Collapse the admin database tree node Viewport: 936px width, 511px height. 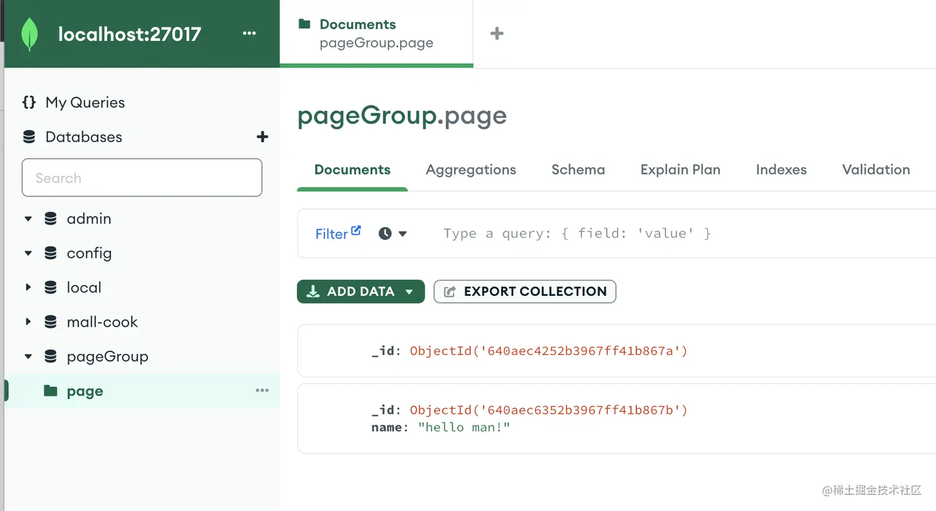click(x=28, y=218)
